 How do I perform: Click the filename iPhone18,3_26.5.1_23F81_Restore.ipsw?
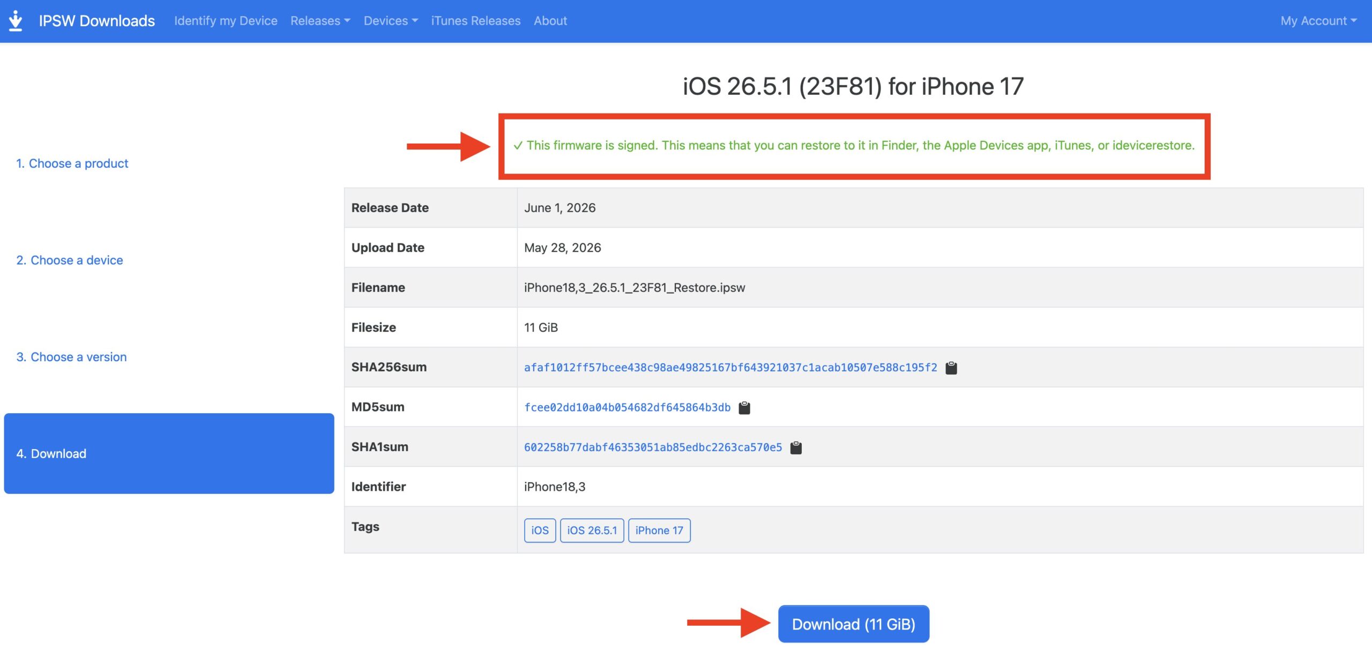point(635,288)
